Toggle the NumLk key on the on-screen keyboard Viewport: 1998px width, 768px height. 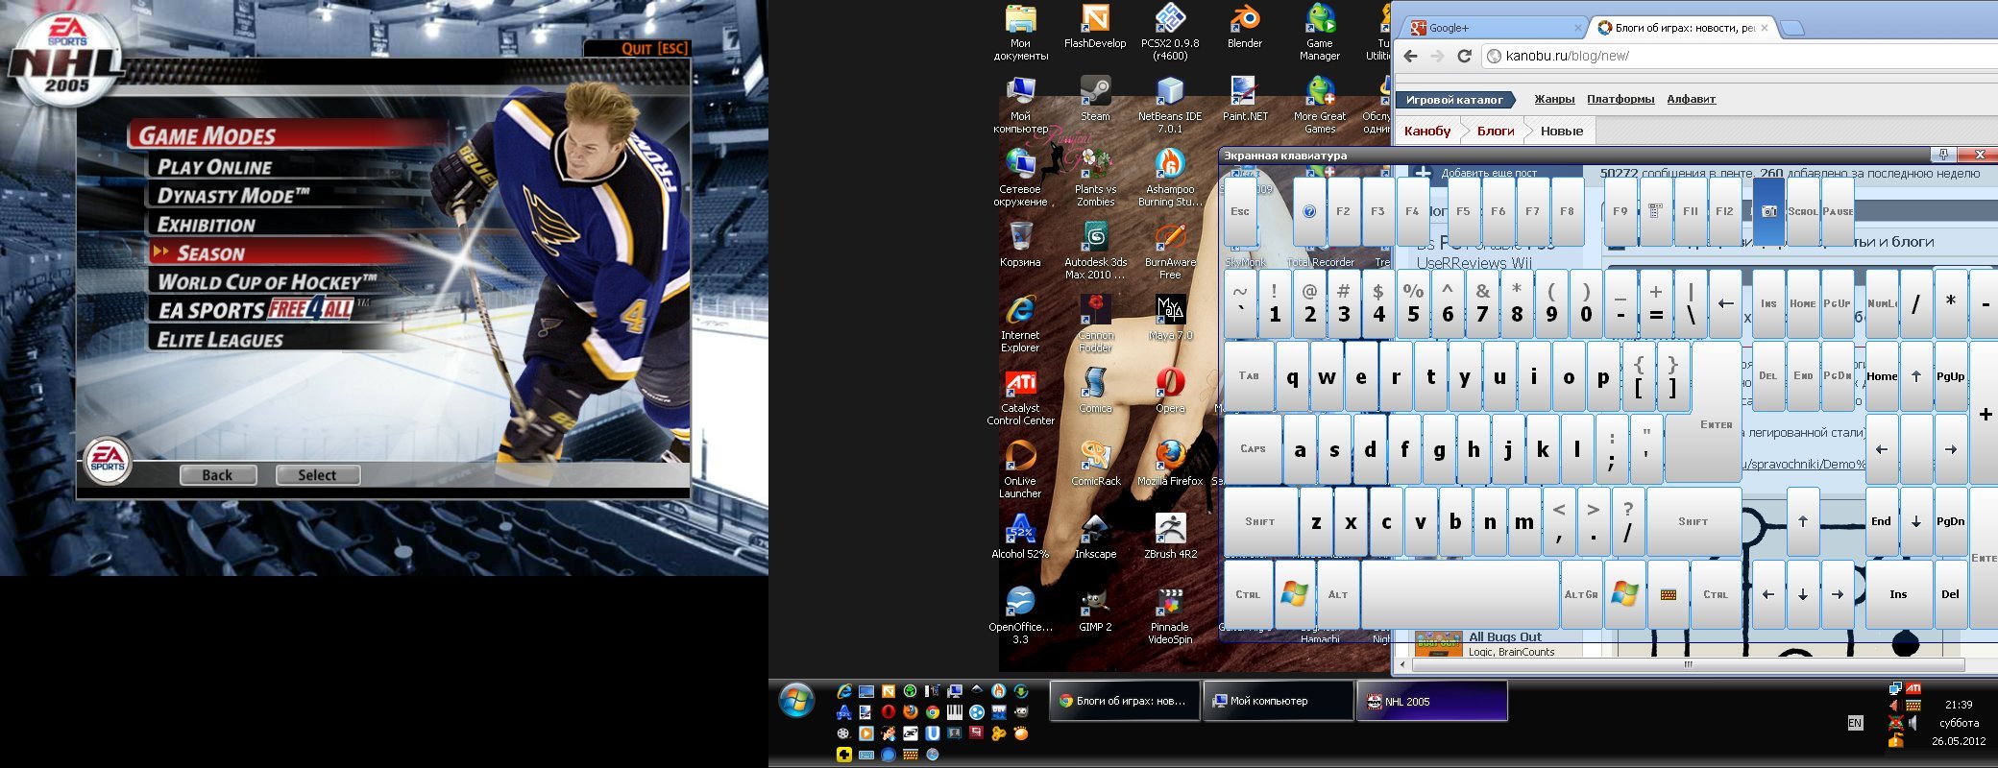coord(1882,303)
